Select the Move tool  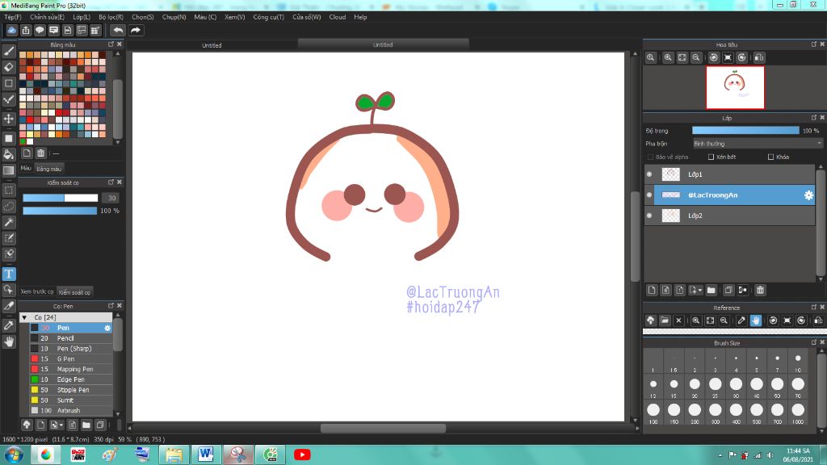coord(9,119)
